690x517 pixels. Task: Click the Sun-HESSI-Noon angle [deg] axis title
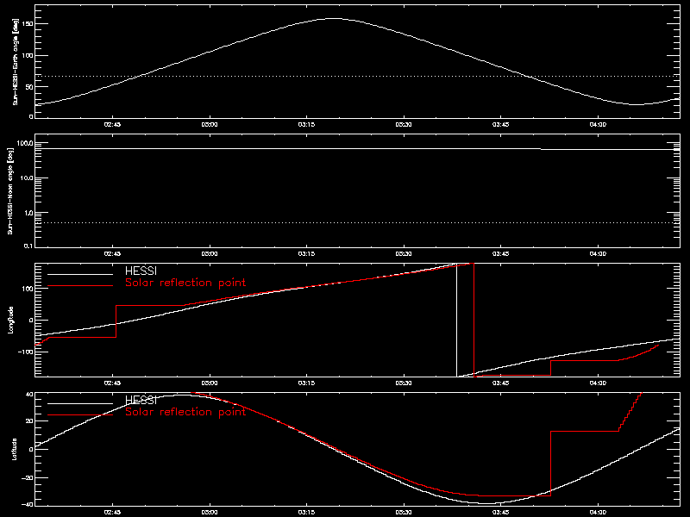pos(10,190)
